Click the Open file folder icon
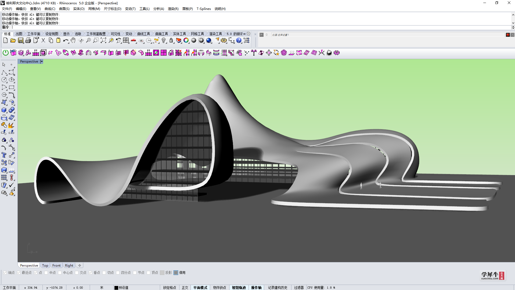This screenshot has height=290, width=515. [13, 41]
